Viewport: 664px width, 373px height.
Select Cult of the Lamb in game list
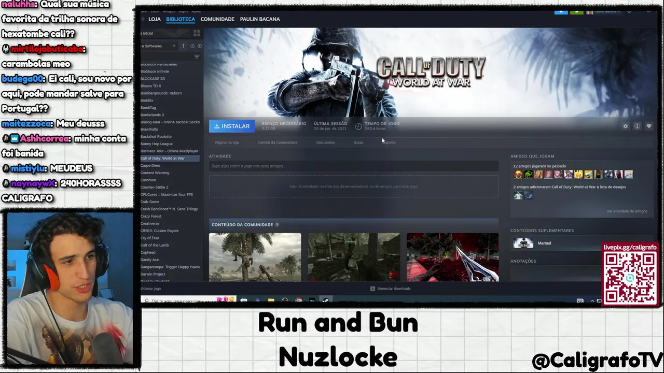click(x=155, y=246)
